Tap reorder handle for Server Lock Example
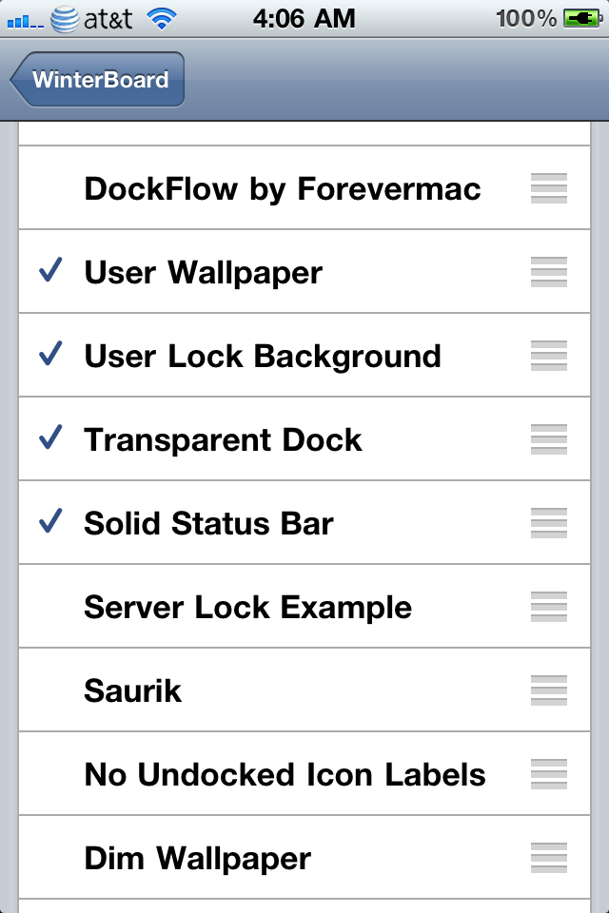The height and width of the screenshot is (913, 609). pos(548,607)
